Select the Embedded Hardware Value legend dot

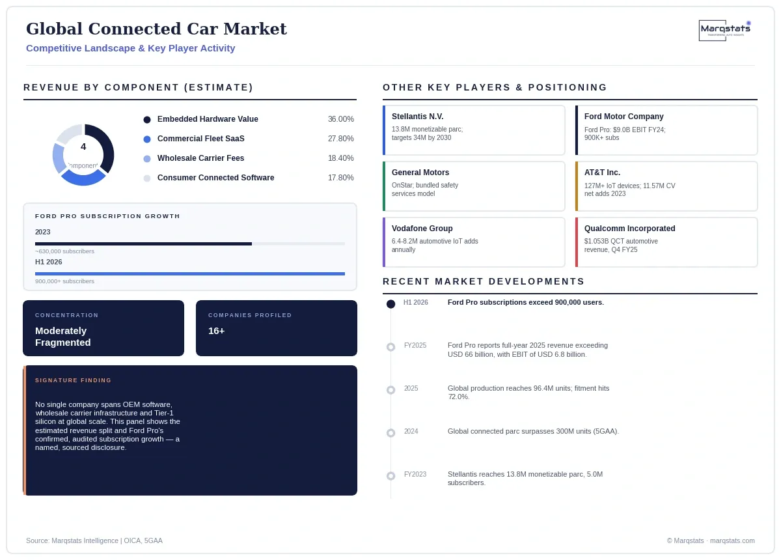pos(147,120)
